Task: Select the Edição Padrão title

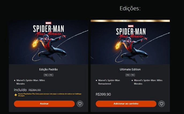Action: click(x=48, y=69)
